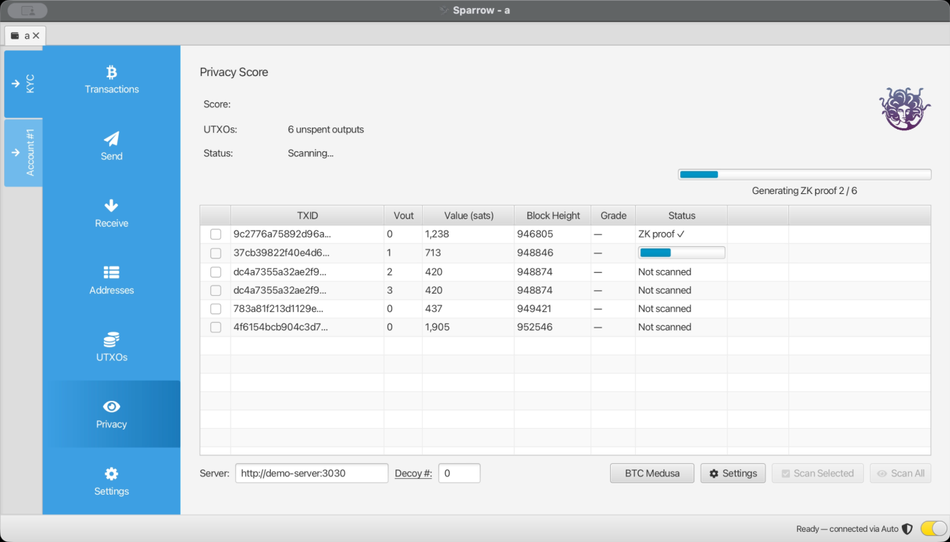Click the value cell 1,238
This screenshot has width=950, height=542.
pos(468,234)
